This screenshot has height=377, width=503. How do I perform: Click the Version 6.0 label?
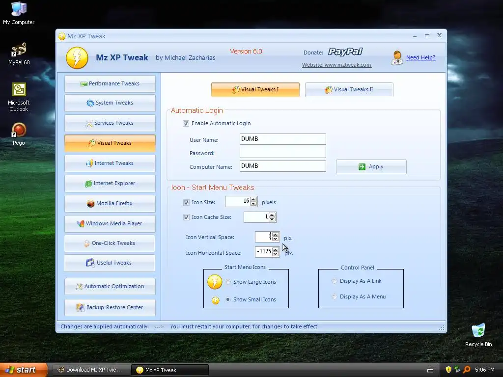pos(246,51)
